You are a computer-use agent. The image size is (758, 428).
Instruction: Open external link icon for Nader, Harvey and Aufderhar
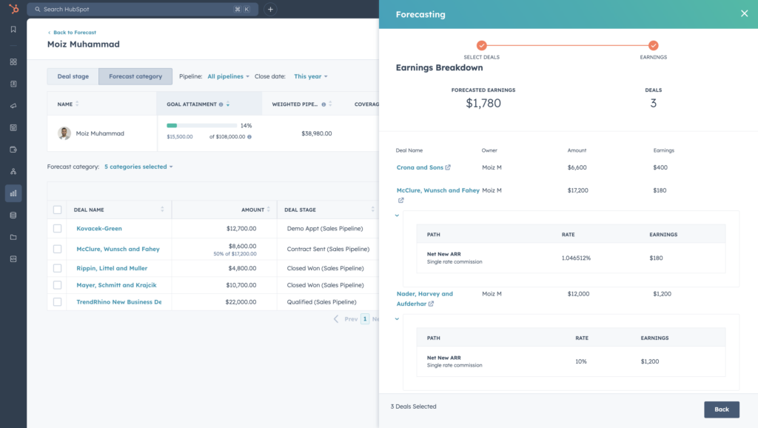(431, 304)
